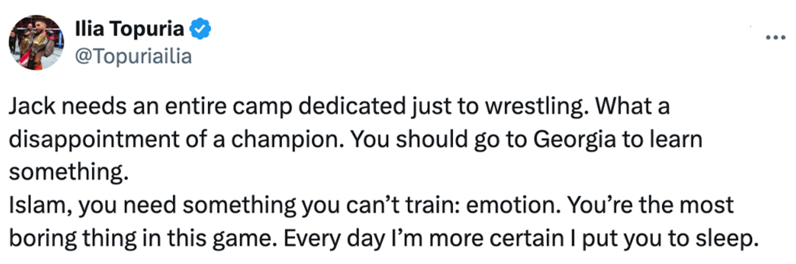Screen dimensions: 796x264
Task: Open Ilia Topuria's profile avatar picture
Action: [x=35, y=42]
